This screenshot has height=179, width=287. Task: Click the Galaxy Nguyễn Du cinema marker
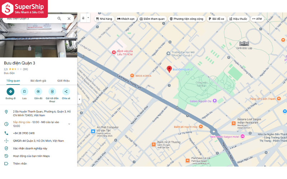point(215,101)
